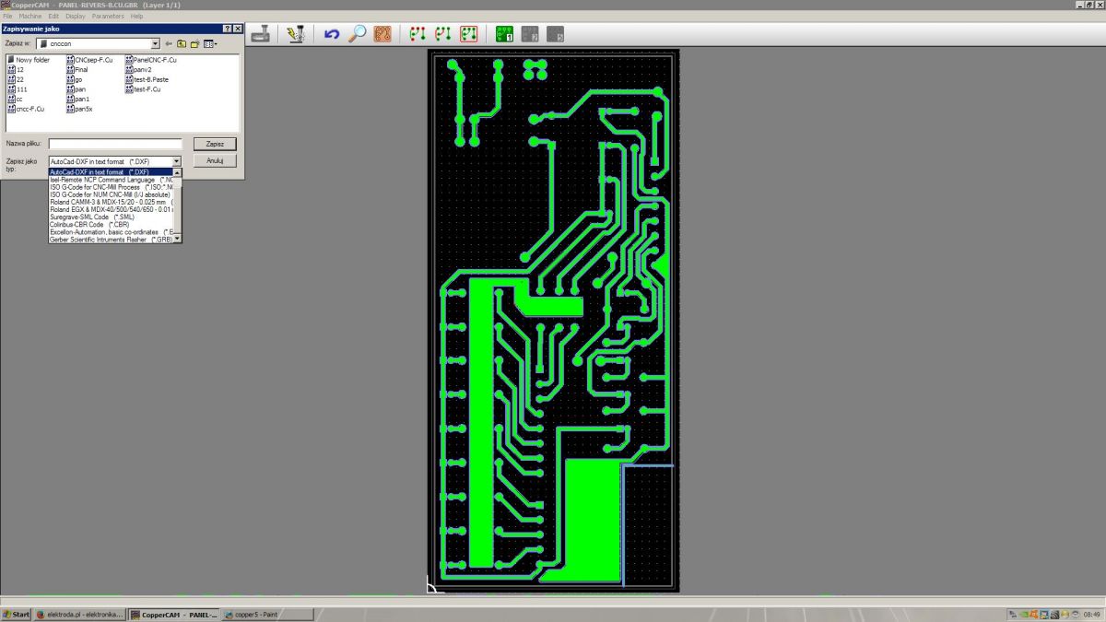Screen dimensions: 1106x622
Task: Click the orange circuit board preview icon
Action: [x=382, y=34]
